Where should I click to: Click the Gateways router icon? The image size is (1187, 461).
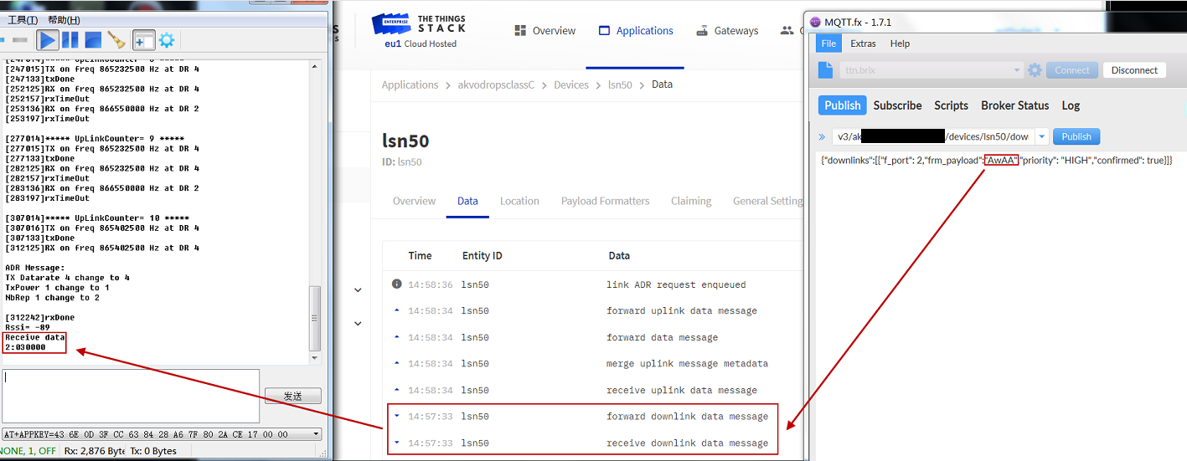[x=702, y=31]
